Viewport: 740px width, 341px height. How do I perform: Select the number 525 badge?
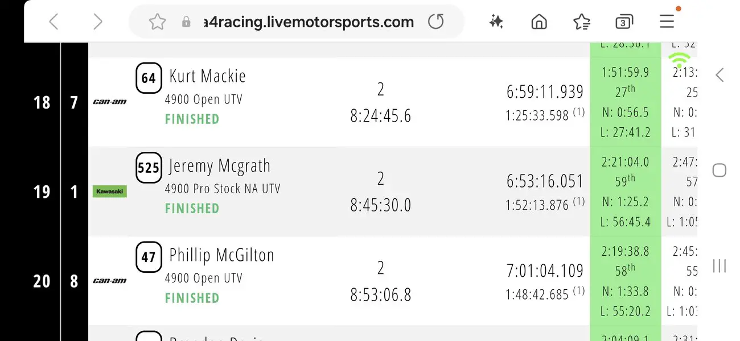(x=149, y=168)
